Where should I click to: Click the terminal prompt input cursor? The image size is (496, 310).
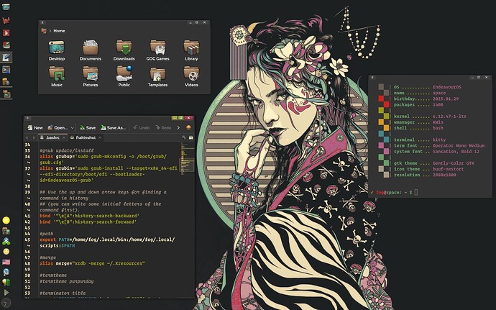(416, 192)
